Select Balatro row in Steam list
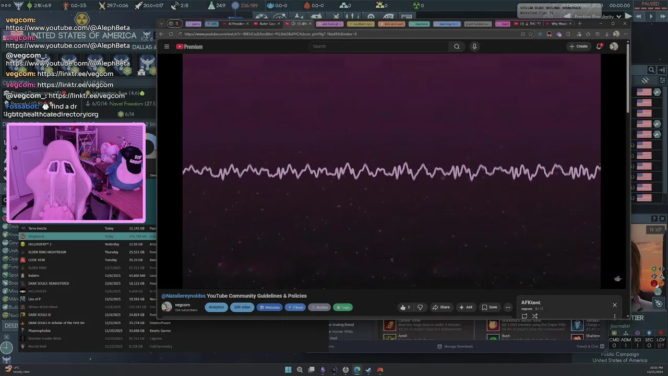 pyautogui.click(x=88, y=275)
